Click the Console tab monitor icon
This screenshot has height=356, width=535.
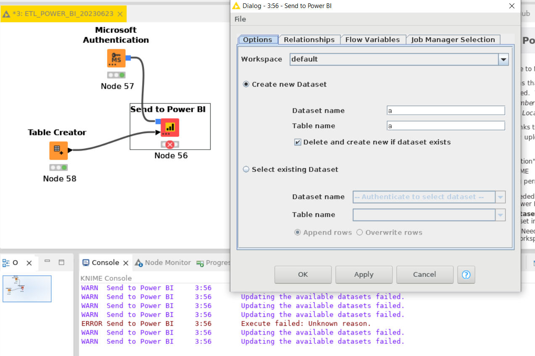point(86,263)
